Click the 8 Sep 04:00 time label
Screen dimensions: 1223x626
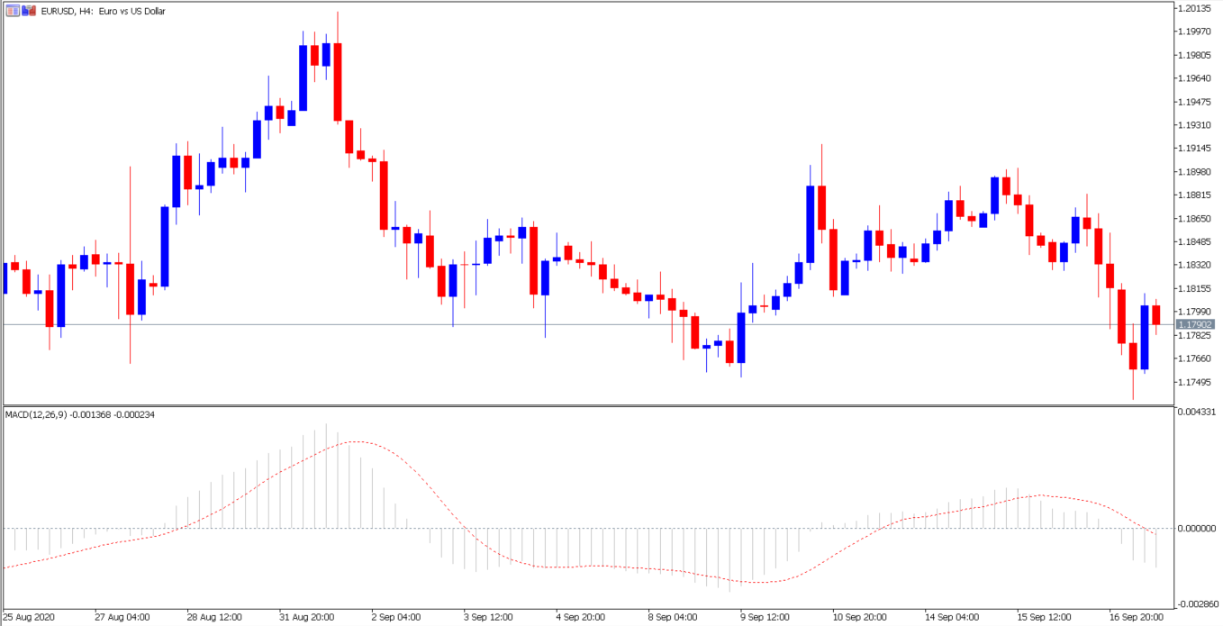675,619
